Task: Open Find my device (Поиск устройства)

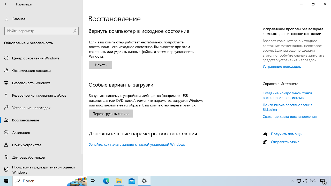Action: click(x=27, y=145)
